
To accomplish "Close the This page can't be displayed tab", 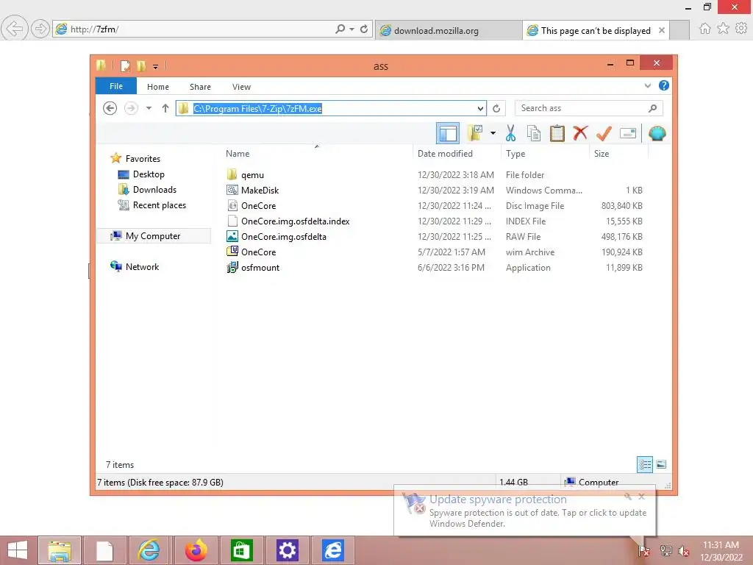I will [x=662, y=30].
